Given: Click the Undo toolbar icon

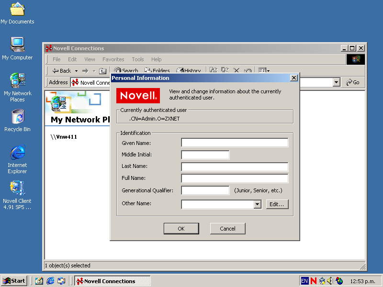Looking at the screenshot, I should pyautogui.click(x=248, y=70).
